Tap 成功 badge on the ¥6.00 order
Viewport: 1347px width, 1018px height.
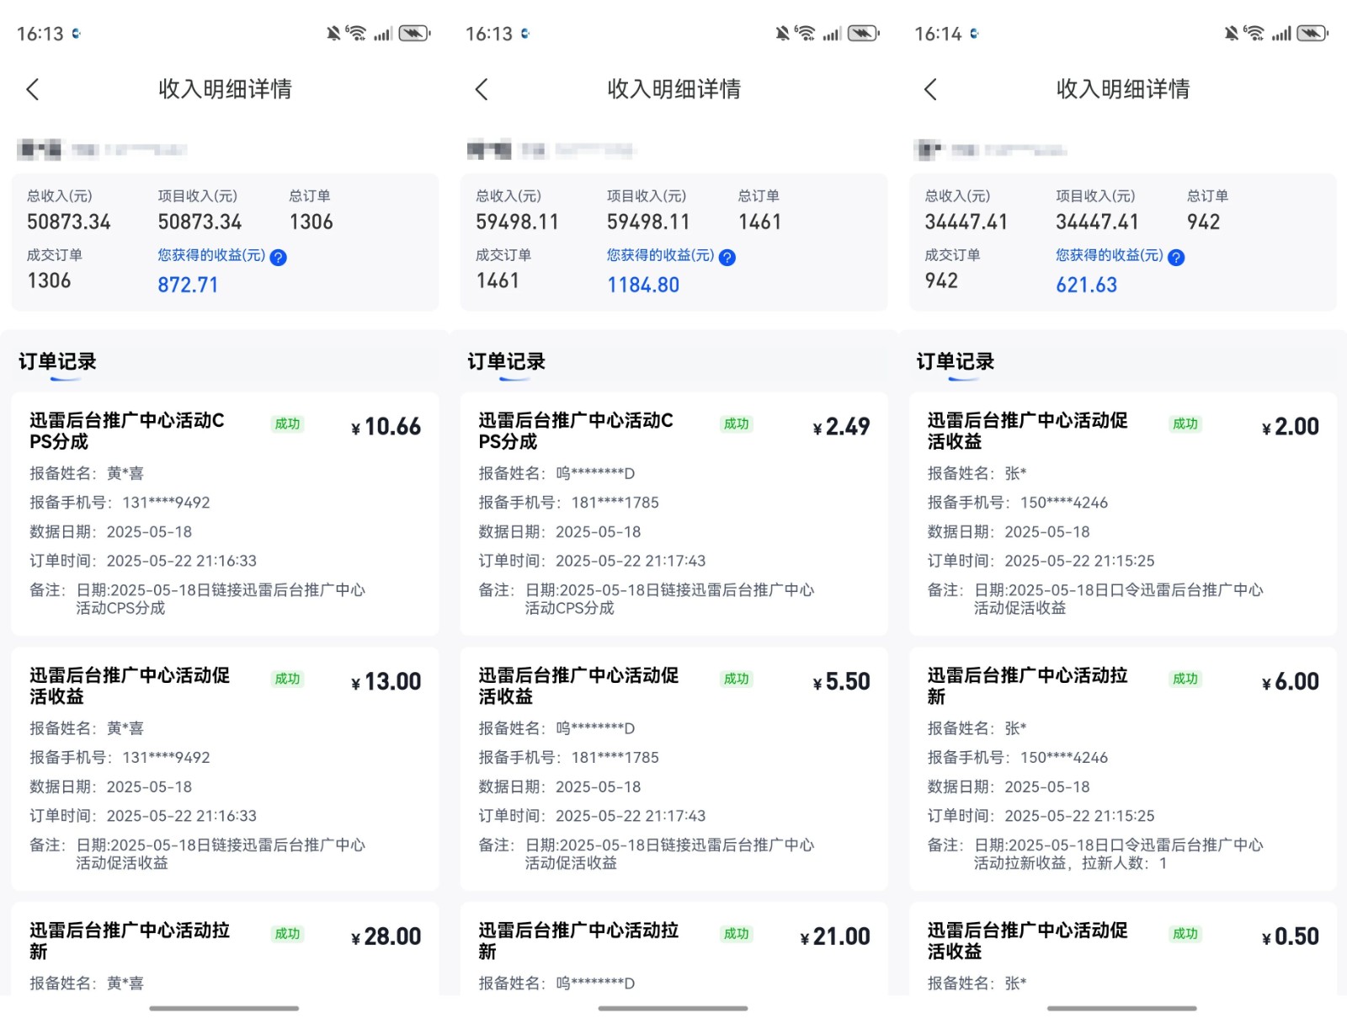1185,679
